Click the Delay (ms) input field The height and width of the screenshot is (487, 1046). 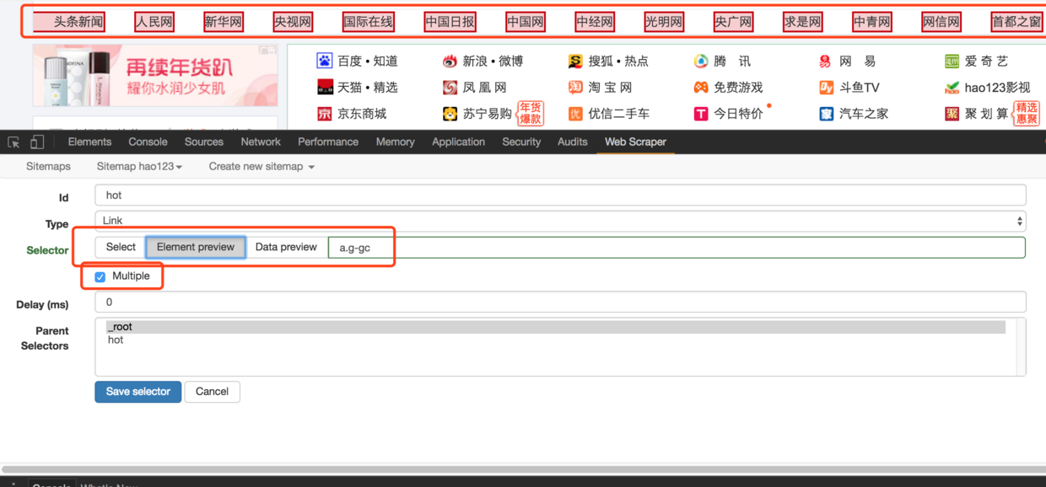click(560, 302)
